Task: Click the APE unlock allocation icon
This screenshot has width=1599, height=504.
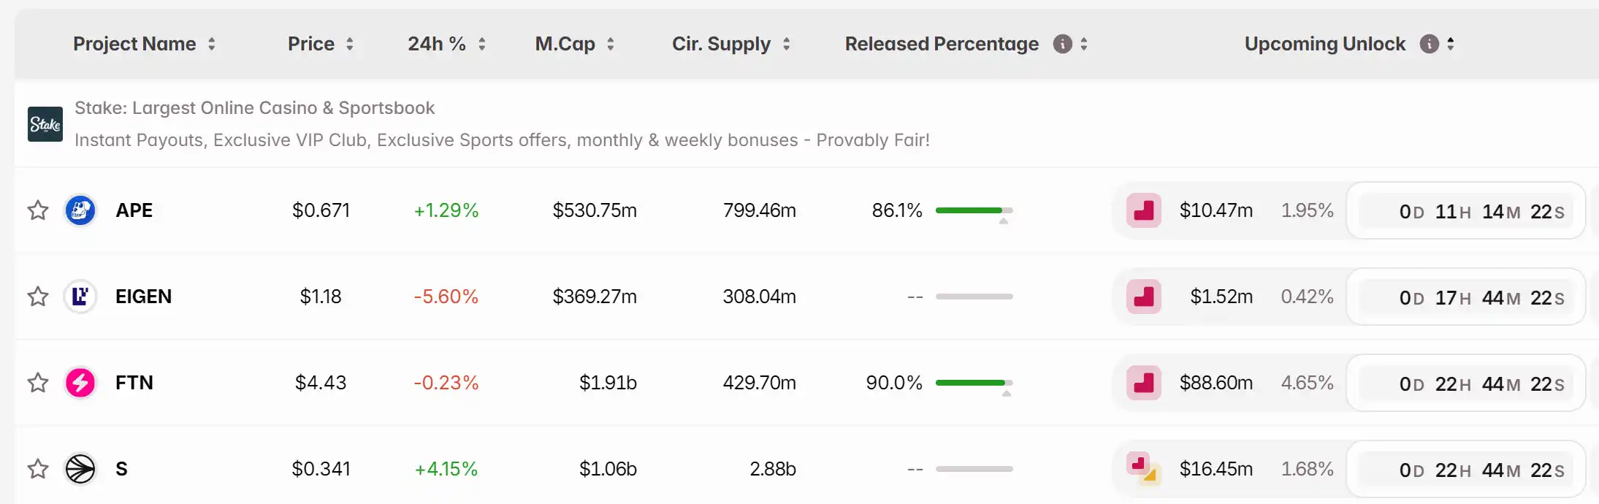Action: (x=1143, y=210)
